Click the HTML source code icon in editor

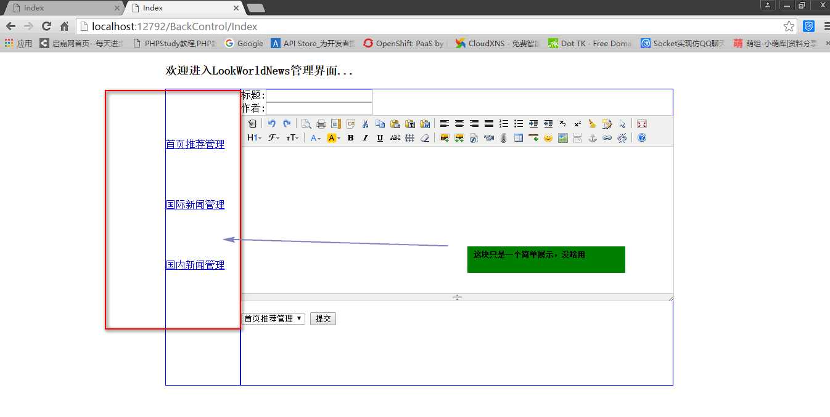tap(252, 124)
